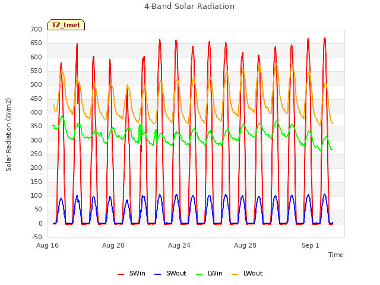Click the 650 y-axis tick label
This screenshot has height=285, width=380.
pos(36,43)
